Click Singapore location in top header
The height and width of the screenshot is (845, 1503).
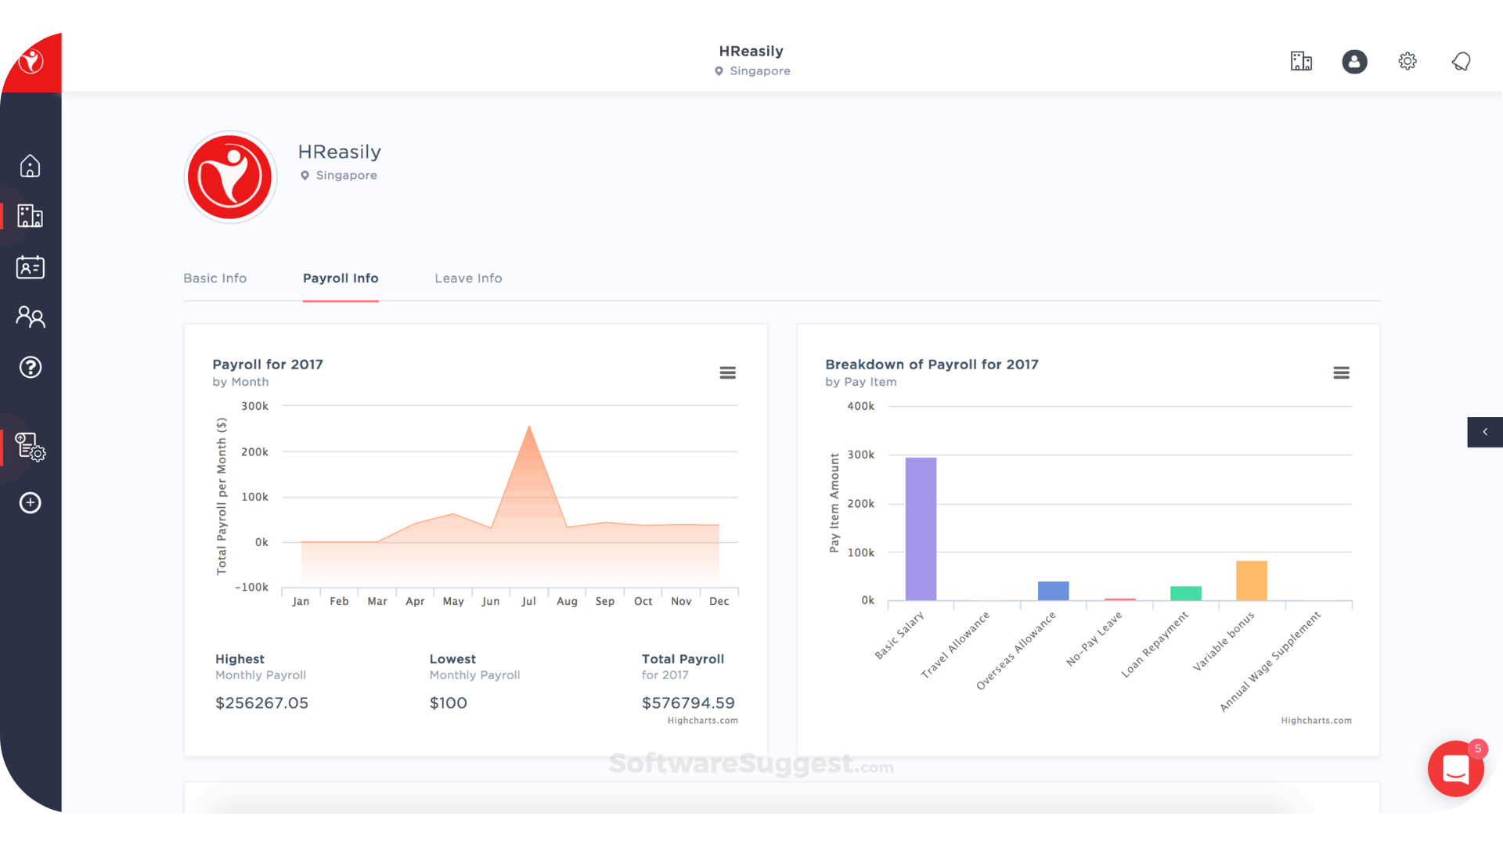coord(752,70)
